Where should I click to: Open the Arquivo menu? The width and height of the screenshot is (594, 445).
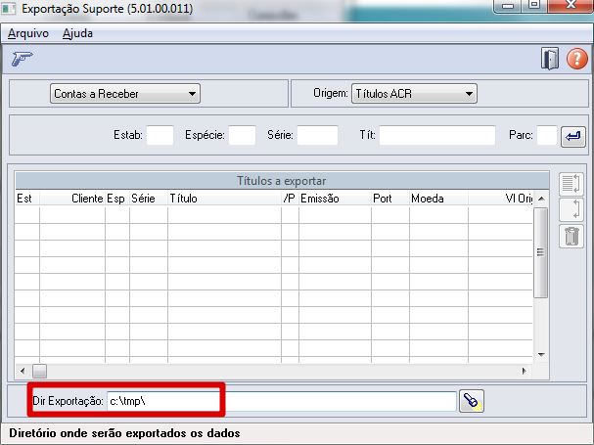pyautogui.click(x=28, y=33)
